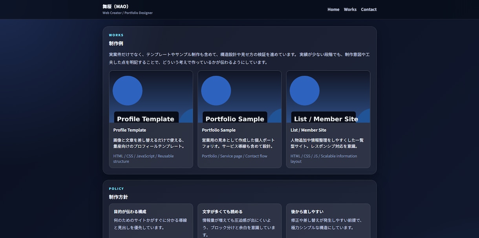Select the Portfolio Sample card title text
Viewport: 479px width, 238px height.
click(x=219, y=130)
